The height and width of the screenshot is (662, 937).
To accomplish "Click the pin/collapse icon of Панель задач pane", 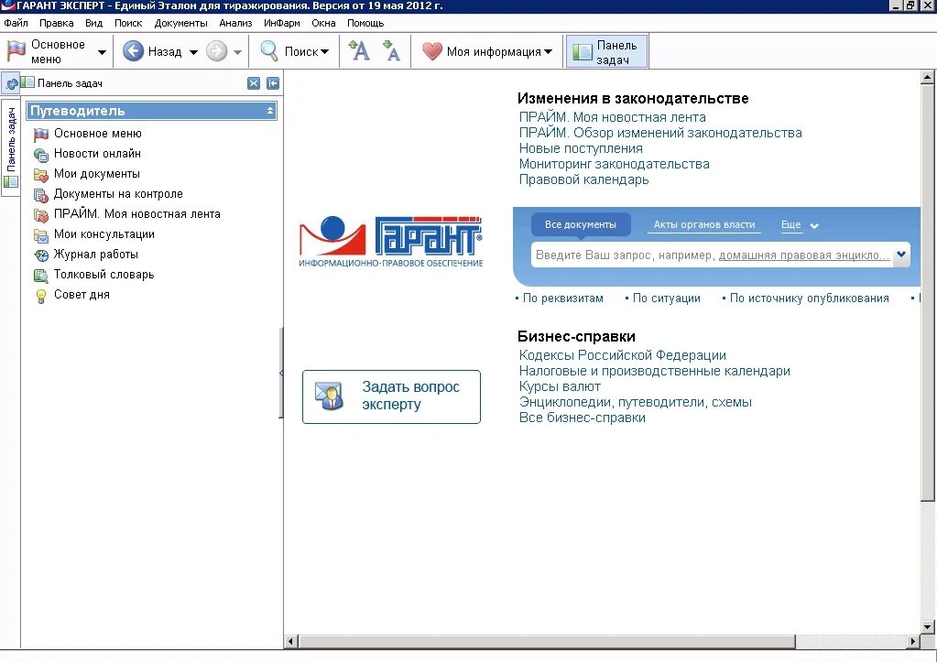I will point(273,83).
